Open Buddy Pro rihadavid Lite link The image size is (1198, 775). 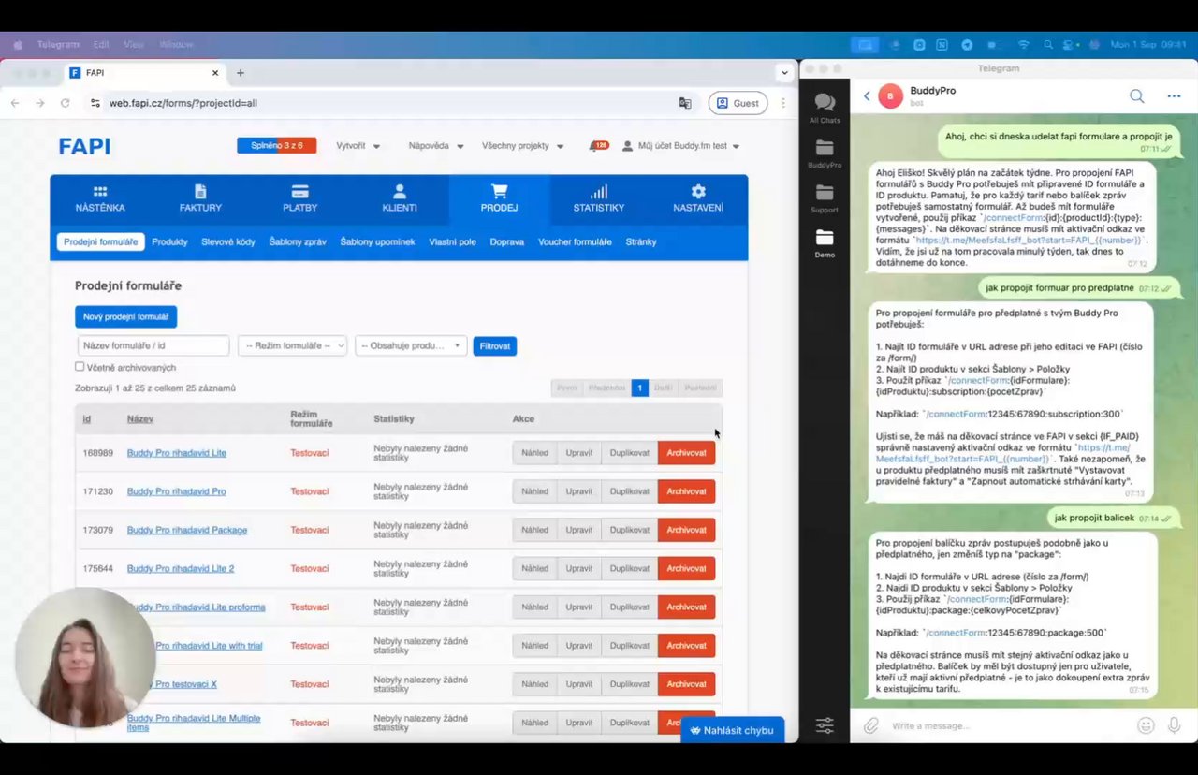tap(177, 453)
